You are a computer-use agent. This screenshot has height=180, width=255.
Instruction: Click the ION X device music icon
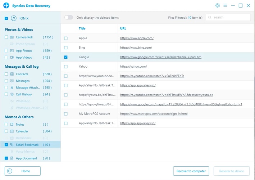(x=14, y=18)
